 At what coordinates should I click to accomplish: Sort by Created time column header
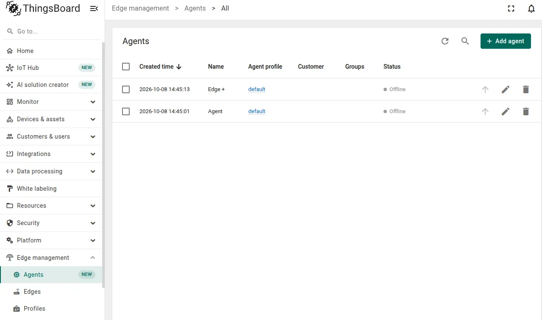point(160,67)
